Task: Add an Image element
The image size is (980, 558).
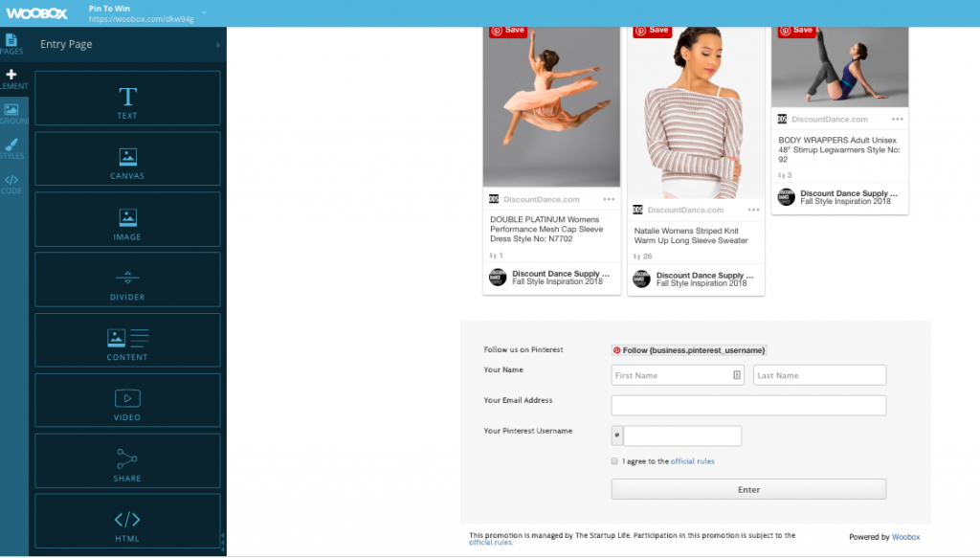Action: (x=127, y=219)
